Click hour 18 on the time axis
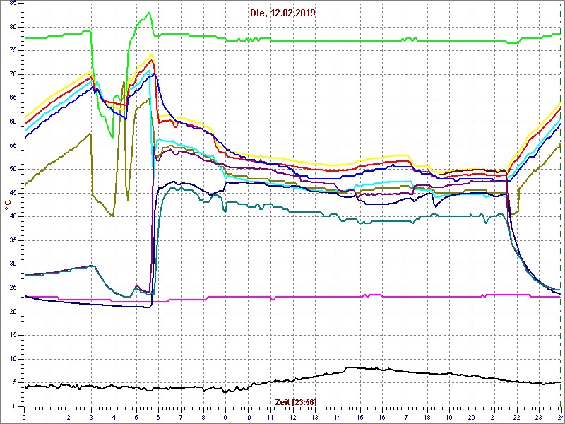565x424 pixels. click(x=427, y=417)
